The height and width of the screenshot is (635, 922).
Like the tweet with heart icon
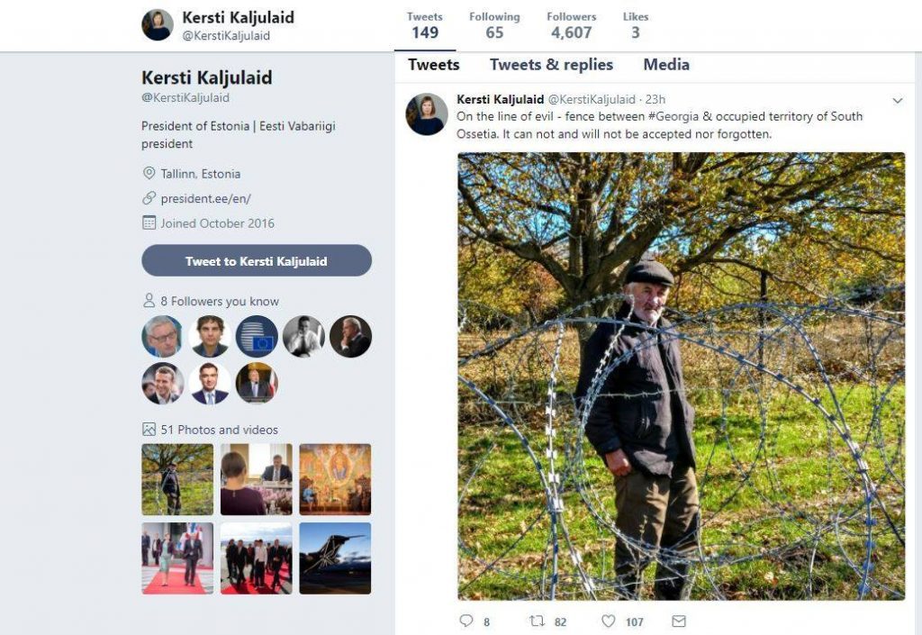608,621
